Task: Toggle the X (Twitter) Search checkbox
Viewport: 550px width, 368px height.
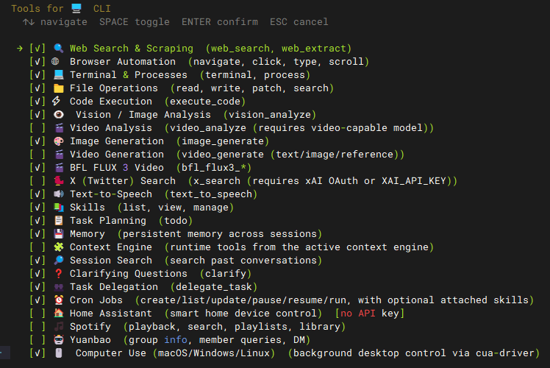Action: click(x=37, y=181)
